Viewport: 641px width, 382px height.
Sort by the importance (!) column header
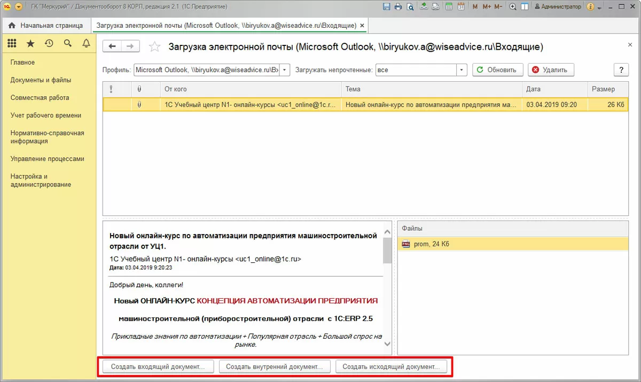coord(116,89)
